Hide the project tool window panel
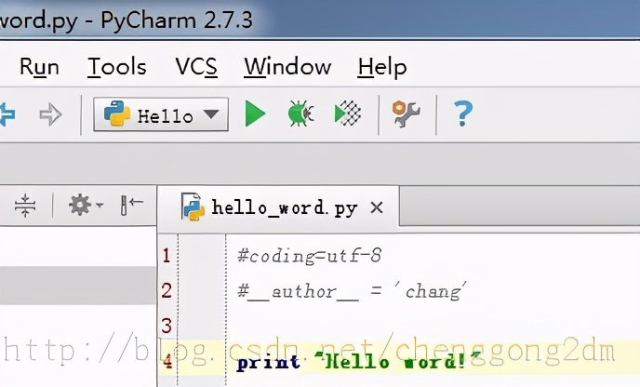 [132, 205]
